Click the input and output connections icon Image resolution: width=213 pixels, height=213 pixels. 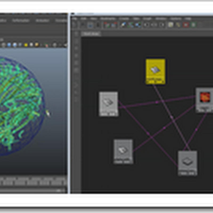[x=130, y=25]
